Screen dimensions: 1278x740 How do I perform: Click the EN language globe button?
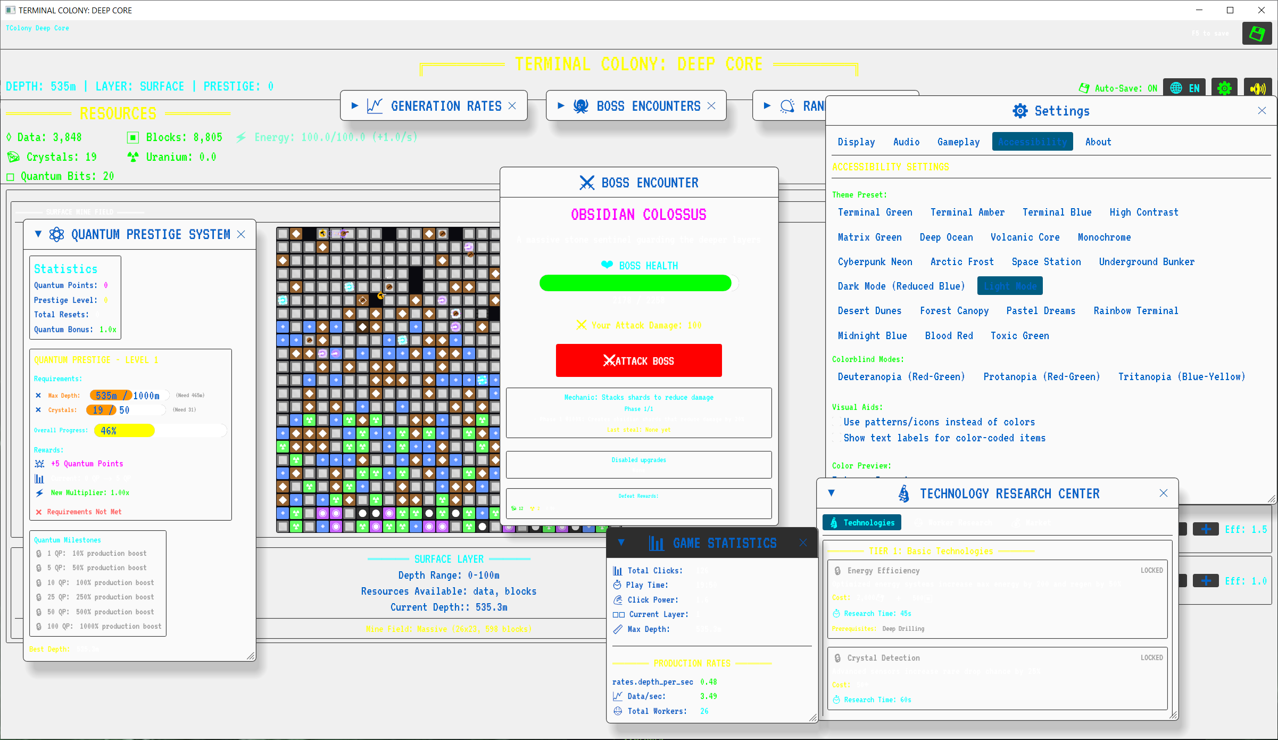click(x=1185, y=88)
